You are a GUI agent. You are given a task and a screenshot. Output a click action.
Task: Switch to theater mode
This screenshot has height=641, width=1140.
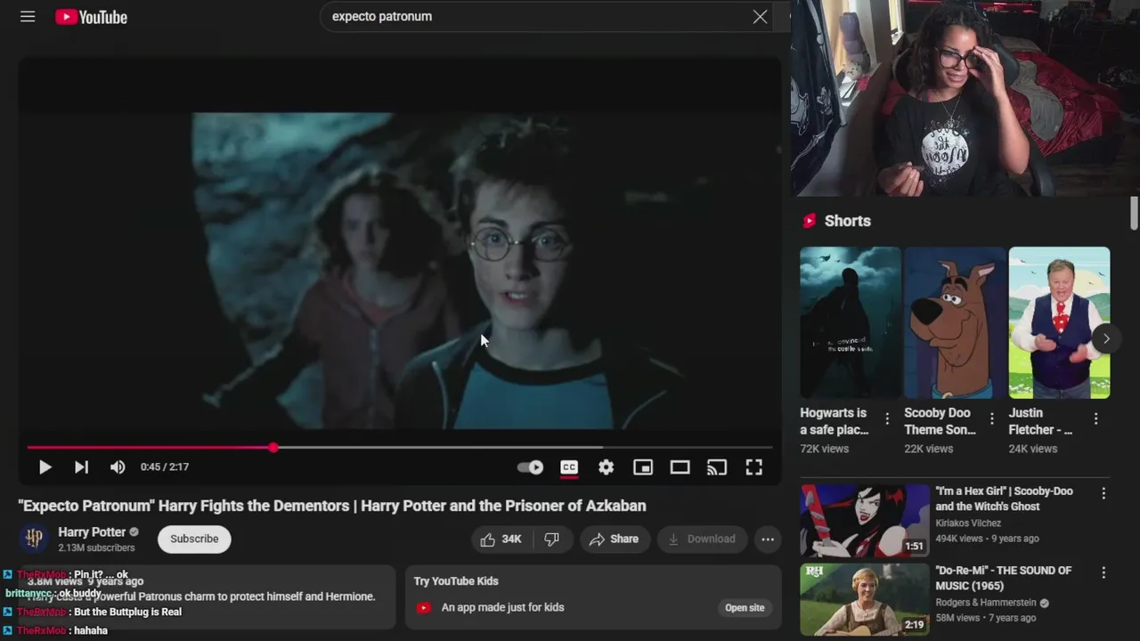point(680,467)
